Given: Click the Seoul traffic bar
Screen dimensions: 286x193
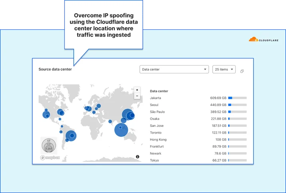Looking at the screenshot, I should 237,105.
